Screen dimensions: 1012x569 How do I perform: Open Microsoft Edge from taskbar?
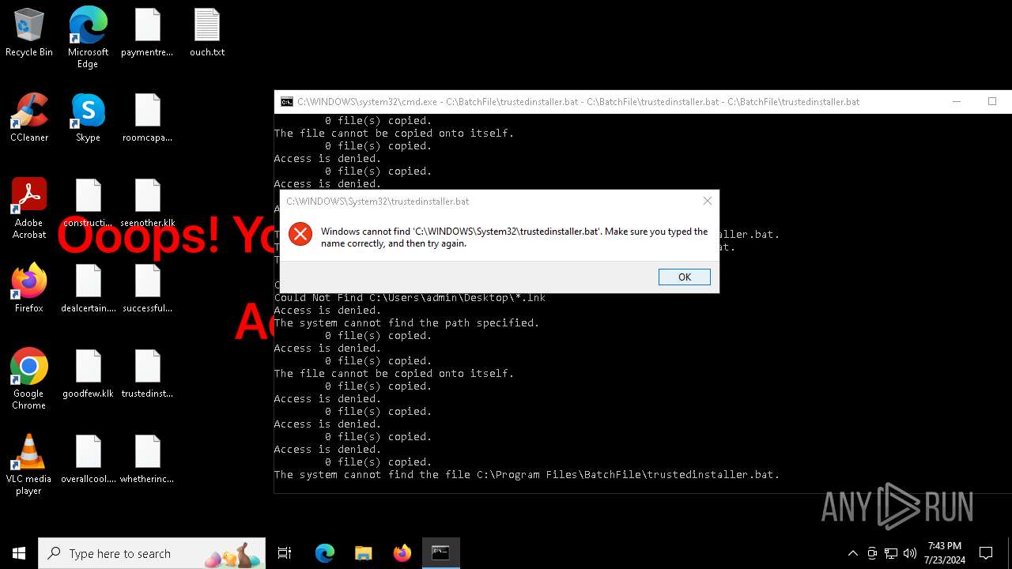tap(325, 553)
